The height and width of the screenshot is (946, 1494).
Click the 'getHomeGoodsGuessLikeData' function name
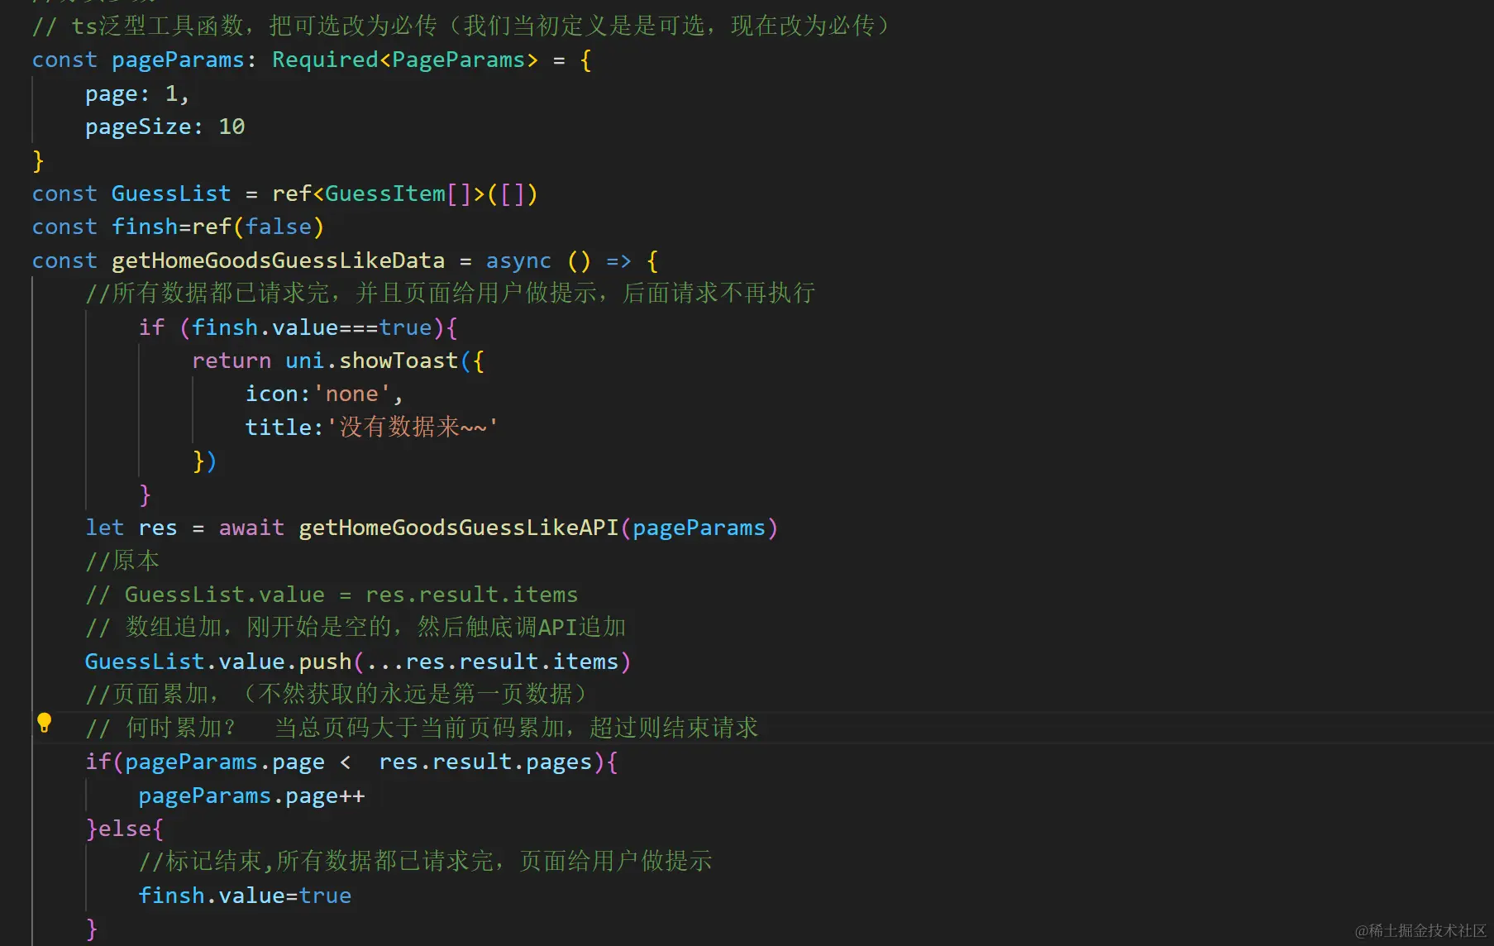(278, 260)
